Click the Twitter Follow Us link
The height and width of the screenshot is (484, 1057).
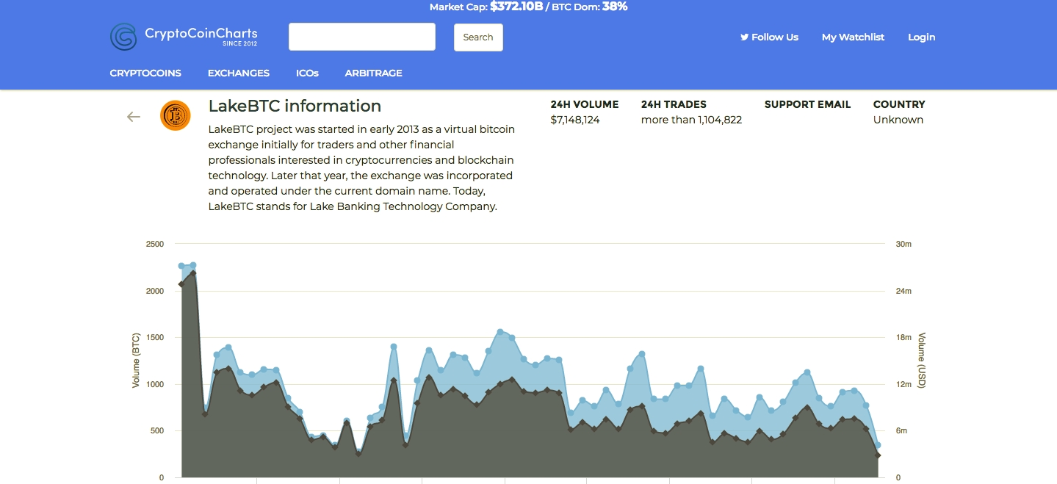pos(769,37)
